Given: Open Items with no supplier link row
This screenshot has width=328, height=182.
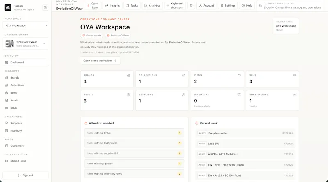Looking at the screenshot, I should coord(134,153).
